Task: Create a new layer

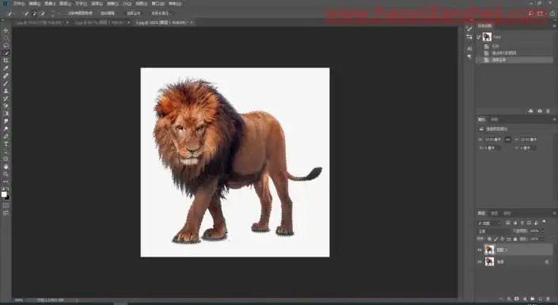Action: (x=541, y=299)
